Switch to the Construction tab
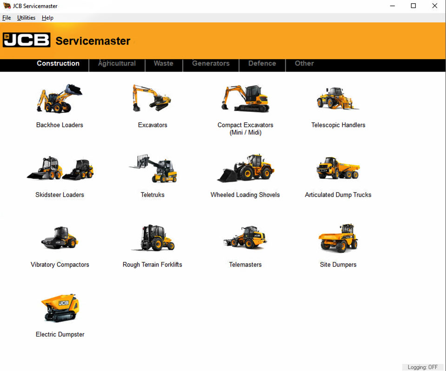Viewport: 446px width, 371px height. tap(58, 63)
